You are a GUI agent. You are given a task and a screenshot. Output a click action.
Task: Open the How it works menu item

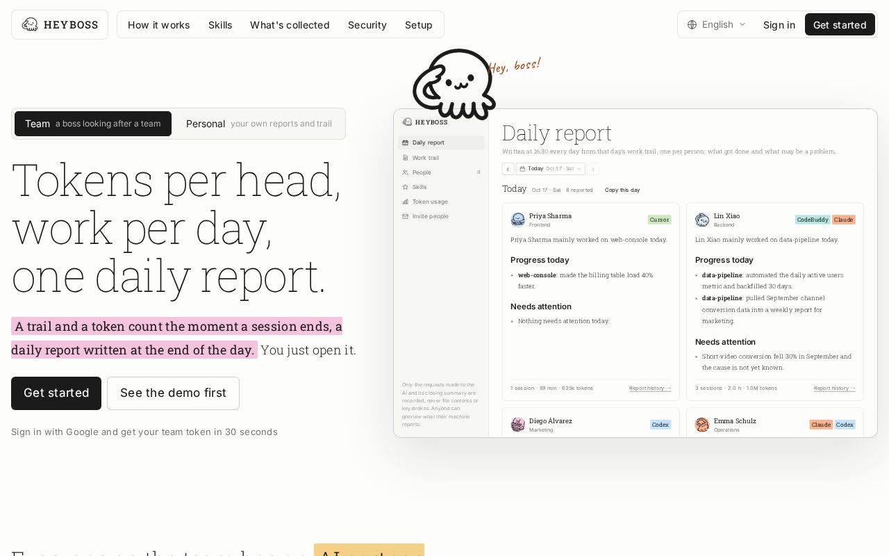(159, 25)
